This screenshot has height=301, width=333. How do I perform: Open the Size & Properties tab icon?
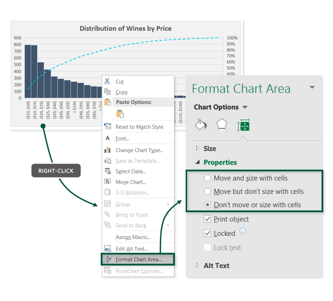click(x=244, y=125)
